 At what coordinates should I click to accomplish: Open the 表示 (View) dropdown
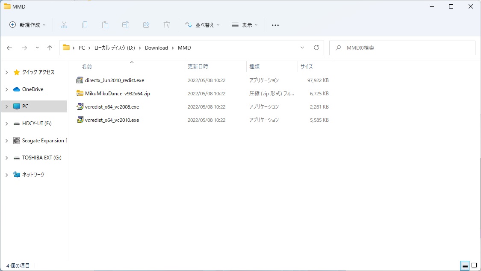click(x=245, y=25)
